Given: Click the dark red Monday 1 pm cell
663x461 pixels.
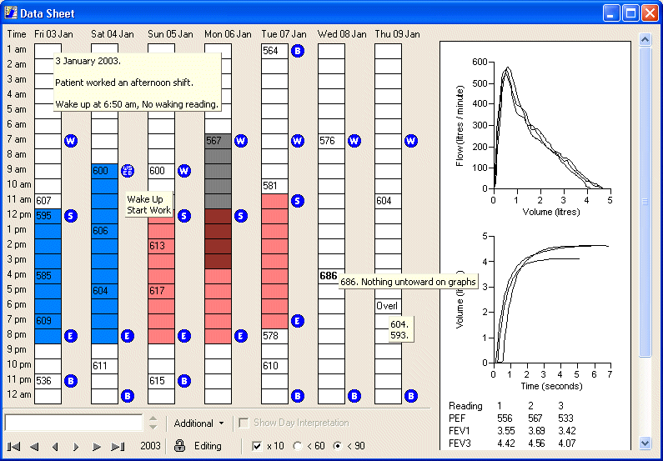Looking at the screenshot, I should coord(218,231).
